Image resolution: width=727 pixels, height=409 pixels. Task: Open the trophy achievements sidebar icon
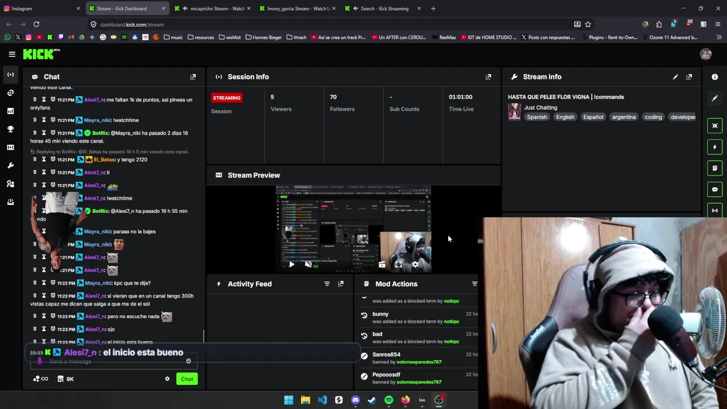click(10, 129)
